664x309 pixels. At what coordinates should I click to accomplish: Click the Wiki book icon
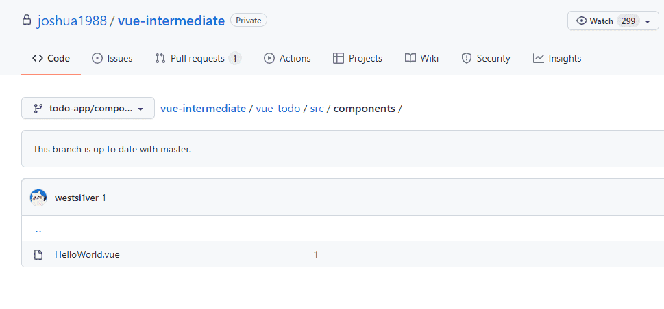coord(410,58)
